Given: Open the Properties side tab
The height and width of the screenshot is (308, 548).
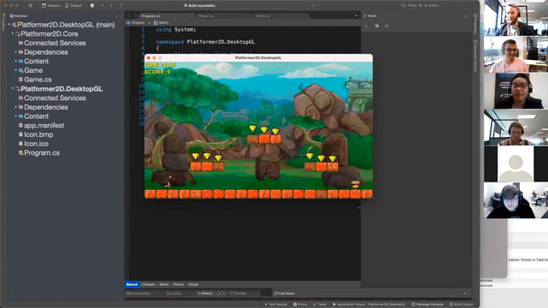Looking at the screenshot, I should (475, 24).
